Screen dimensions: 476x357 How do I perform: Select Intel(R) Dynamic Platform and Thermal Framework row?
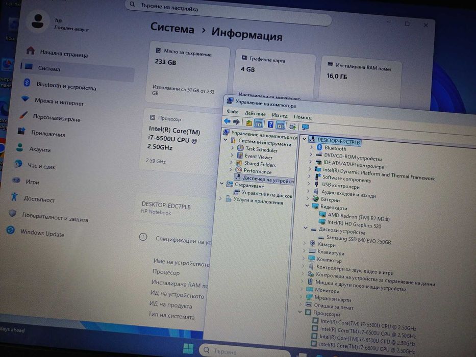(374, 173)
